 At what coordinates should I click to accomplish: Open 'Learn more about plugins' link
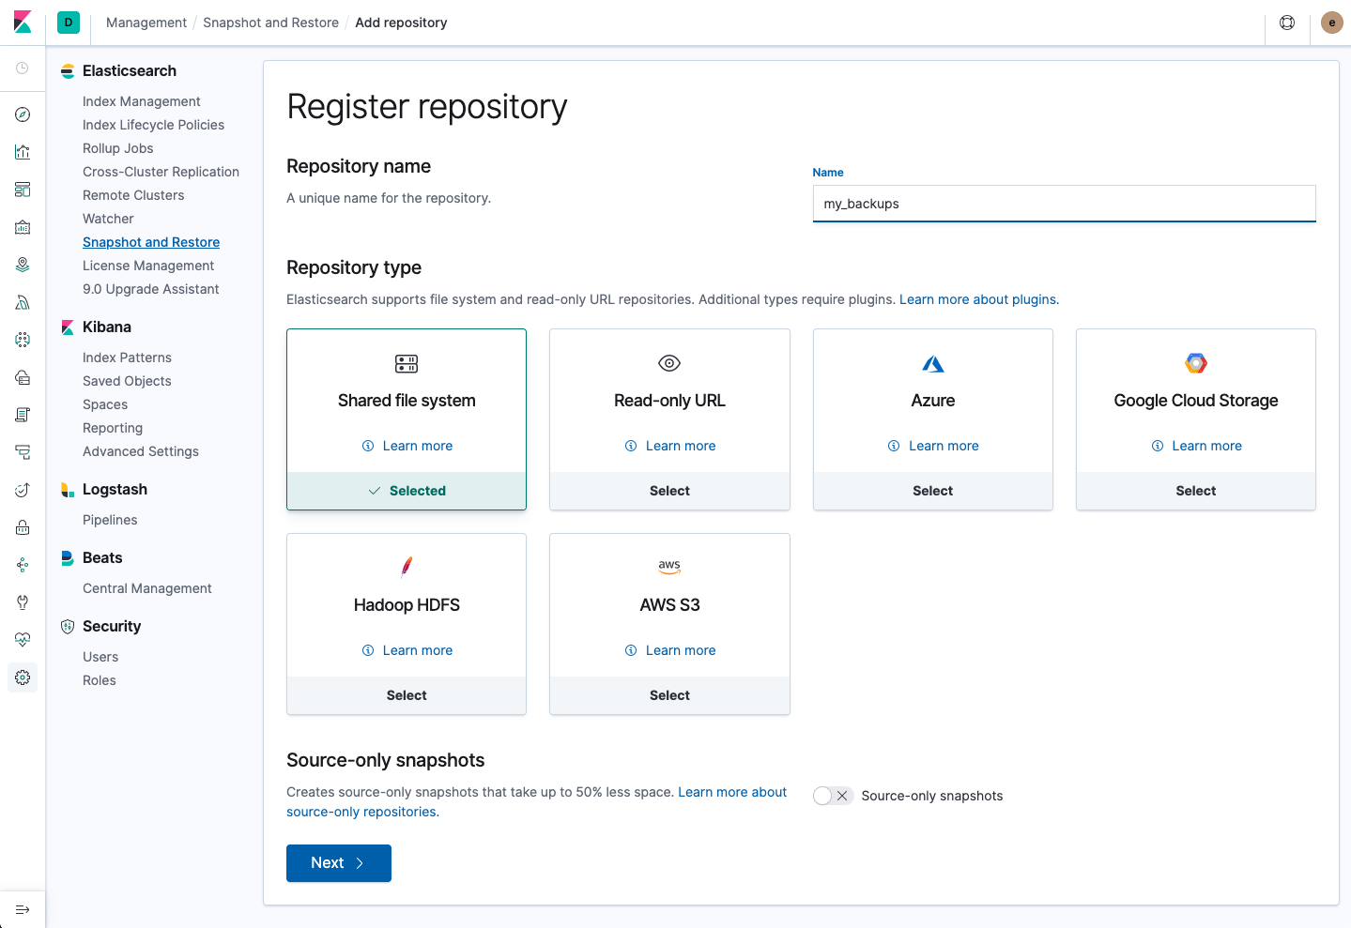coord(976,299)
